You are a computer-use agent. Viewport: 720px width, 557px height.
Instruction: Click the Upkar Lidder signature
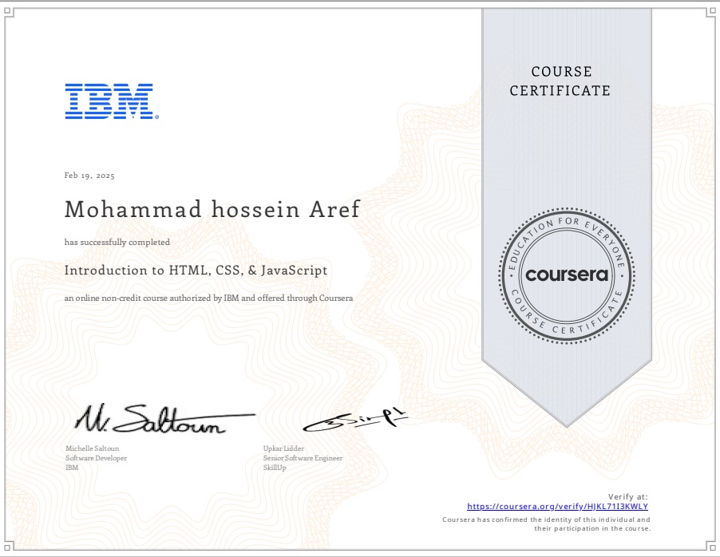pyautogui.click(x=355, y=421)
